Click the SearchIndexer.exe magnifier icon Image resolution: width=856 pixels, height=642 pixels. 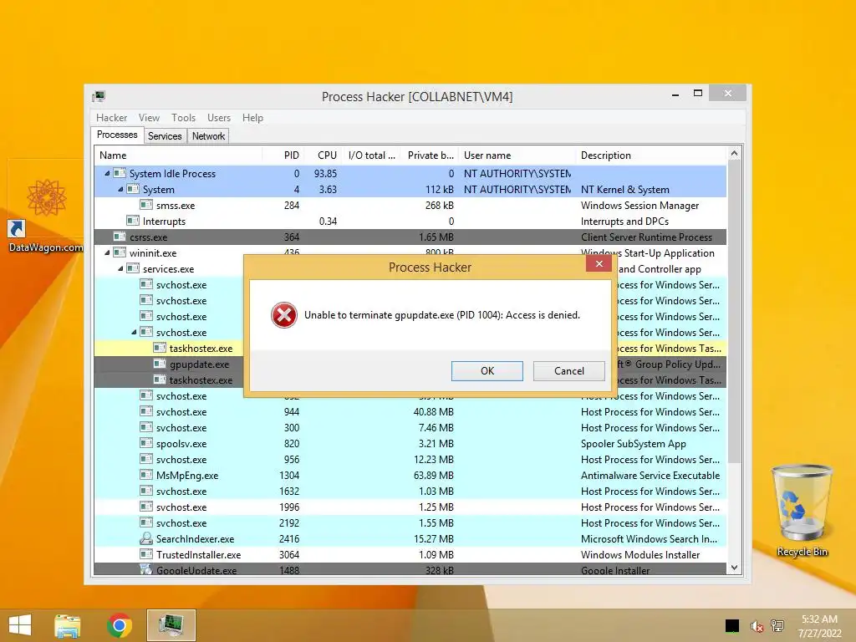(x=145, y=538)
